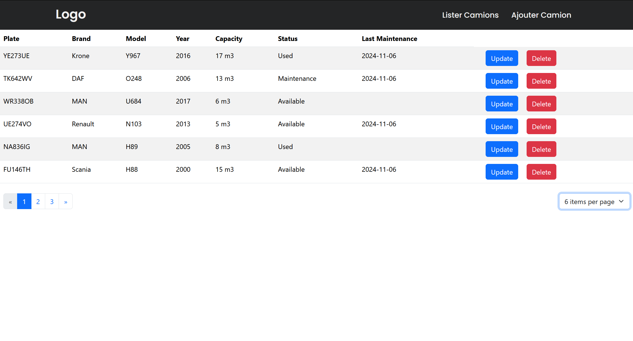Screen dimensions: 633x341
Task: Go to pagination page 2
Action: [38, 202]
